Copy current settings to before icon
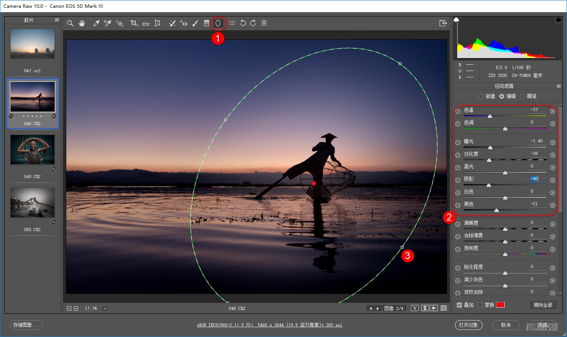This screenshot has width=567, height=337. pos(434,308)
